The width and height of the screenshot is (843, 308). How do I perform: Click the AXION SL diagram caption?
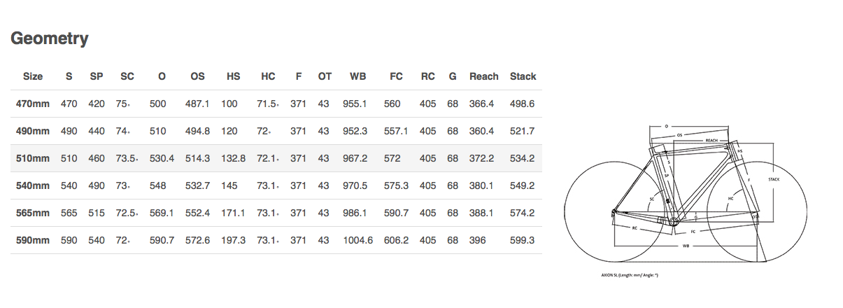(630, 275)
